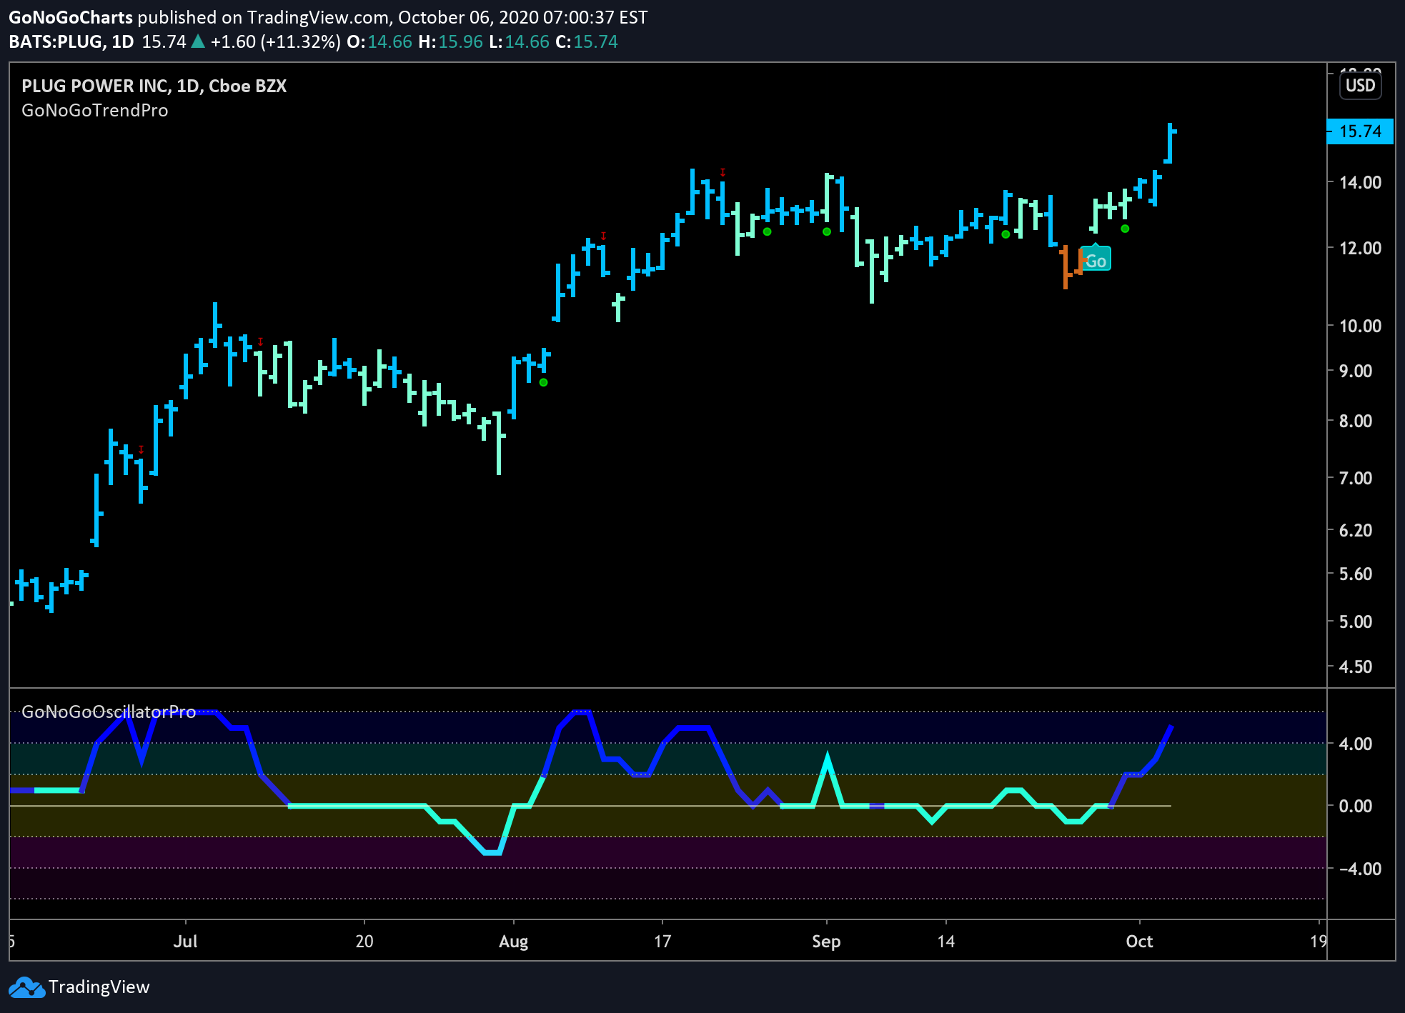
Task: Click the 14.00 price axis label
Action: 1360,182
